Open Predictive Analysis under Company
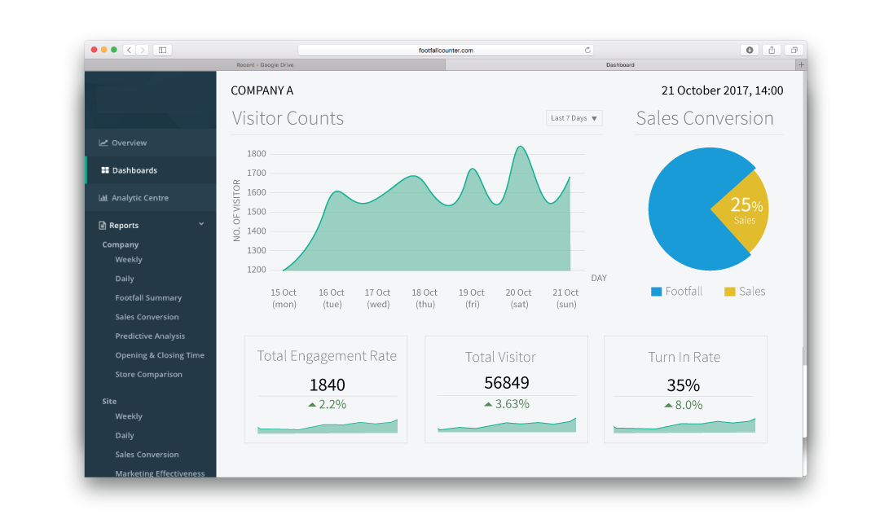 pyautogui.click(x=150, y=336)
